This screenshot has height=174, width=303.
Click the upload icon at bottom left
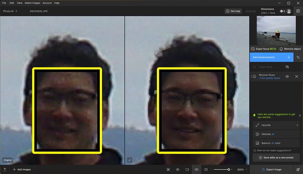[5, 169]
